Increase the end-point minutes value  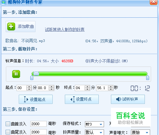(87, 87)
